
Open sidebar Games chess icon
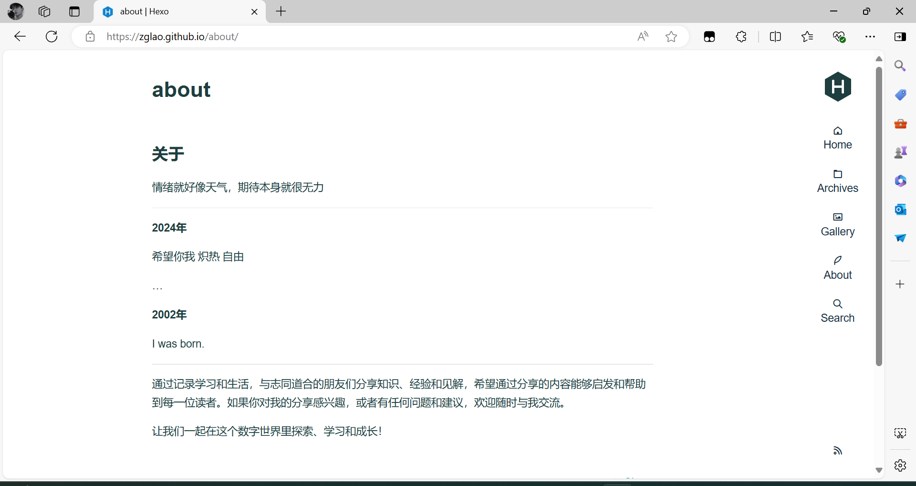[900, 152]
